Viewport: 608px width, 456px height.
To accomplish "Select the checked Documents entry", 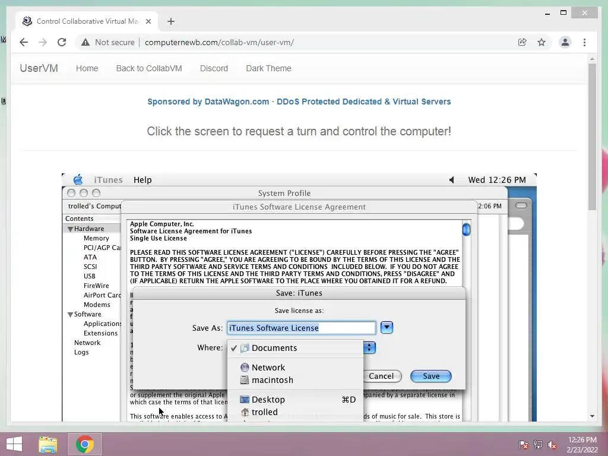I will coord(296,348).
